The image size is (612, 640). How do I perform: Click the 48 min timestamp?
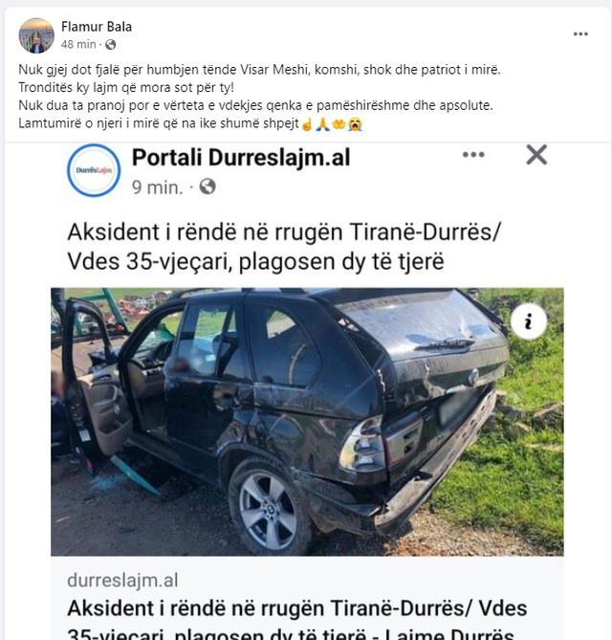point(78,44)
